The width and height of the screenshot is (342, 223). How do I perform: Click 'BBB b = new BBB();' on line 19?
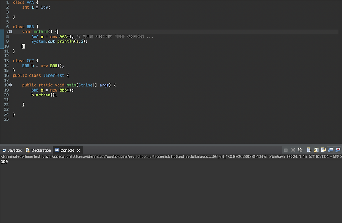53,90
